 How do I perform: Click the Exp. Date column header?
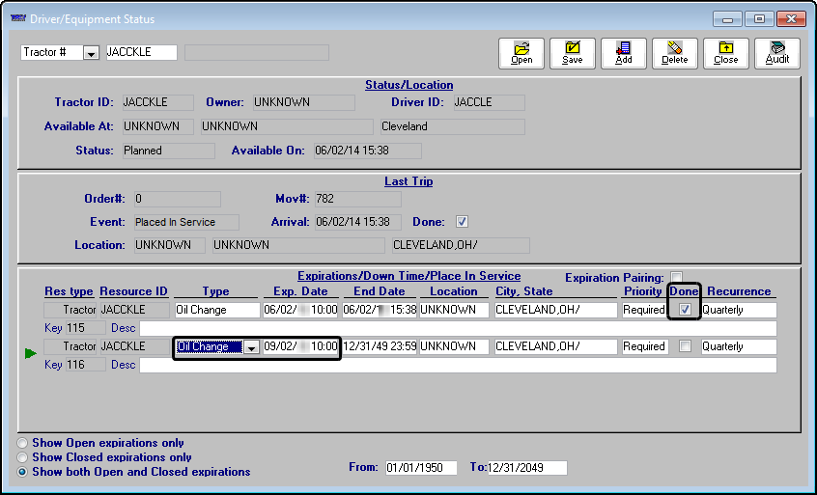coord(300,291)
